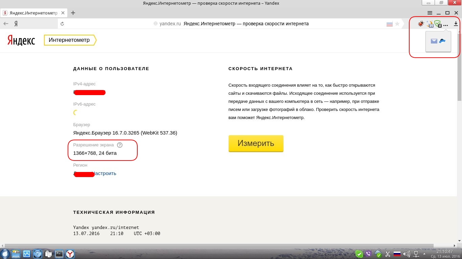This screenshot has height=259, width=462.
Task: Open the scissors clipboard tray tool
Action: pyautogui.click(x=388, y=254)
